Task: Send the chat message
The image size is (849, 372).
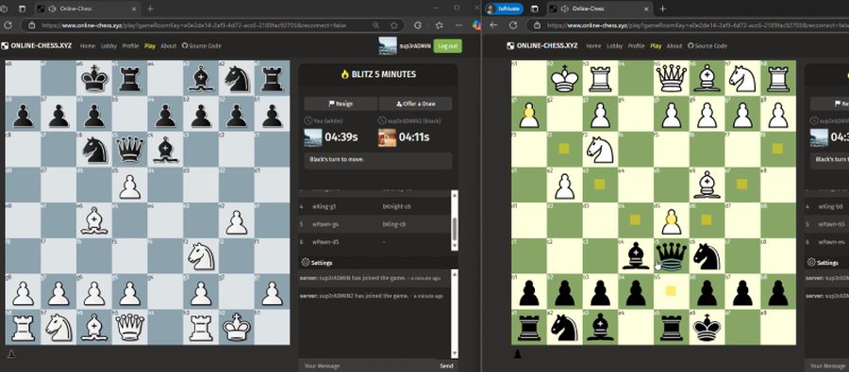Action: point(447,366)
